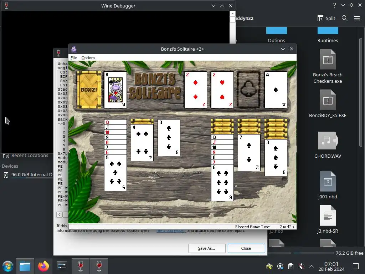The image size is (365, 274).
Task: Open the File menu in Bonzi's Solitaire
Action: [73, 58]
